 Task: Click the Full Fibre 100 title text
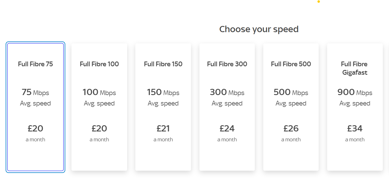pos(99,64)
